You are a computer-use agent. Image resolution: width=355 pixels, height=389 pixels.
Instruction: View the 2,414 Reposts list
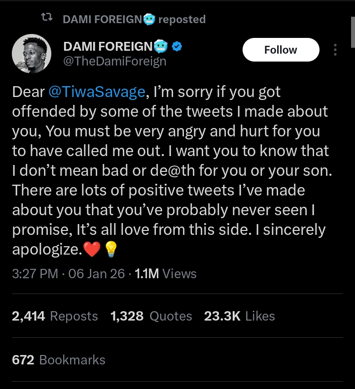pyautogui.click(x=55, y=316)
